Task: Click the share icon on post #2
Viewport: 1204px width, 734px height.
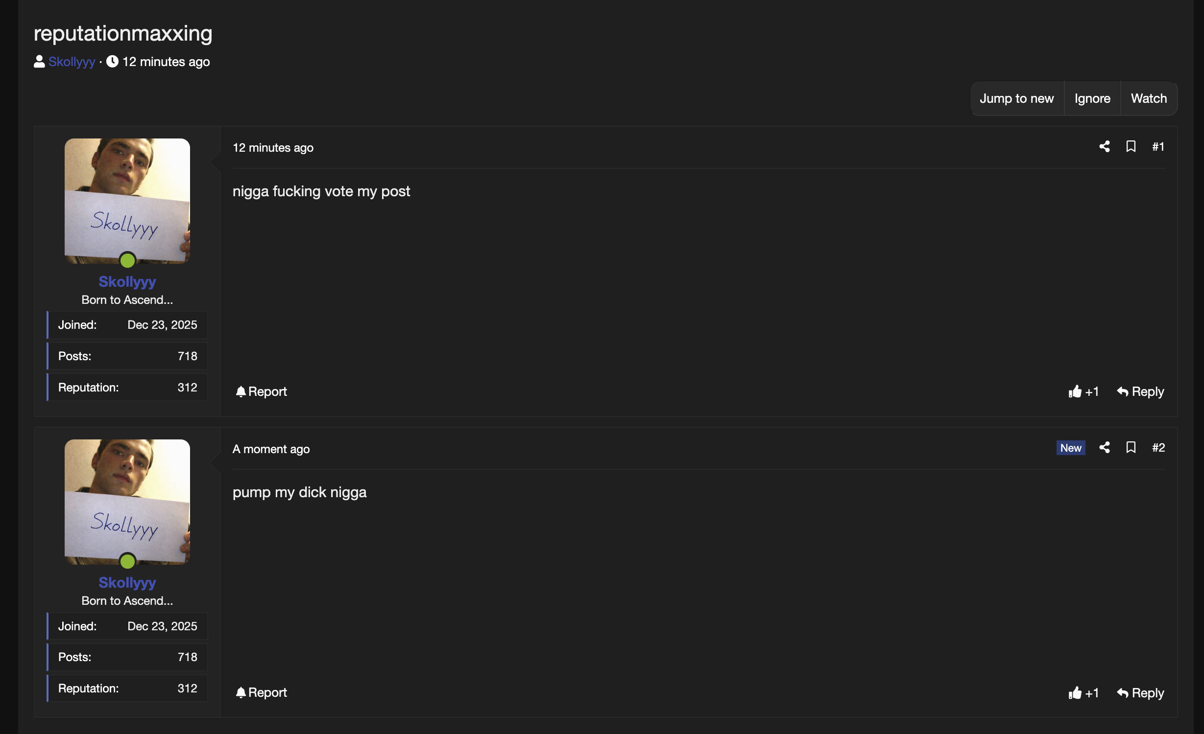Action: 1104,448
